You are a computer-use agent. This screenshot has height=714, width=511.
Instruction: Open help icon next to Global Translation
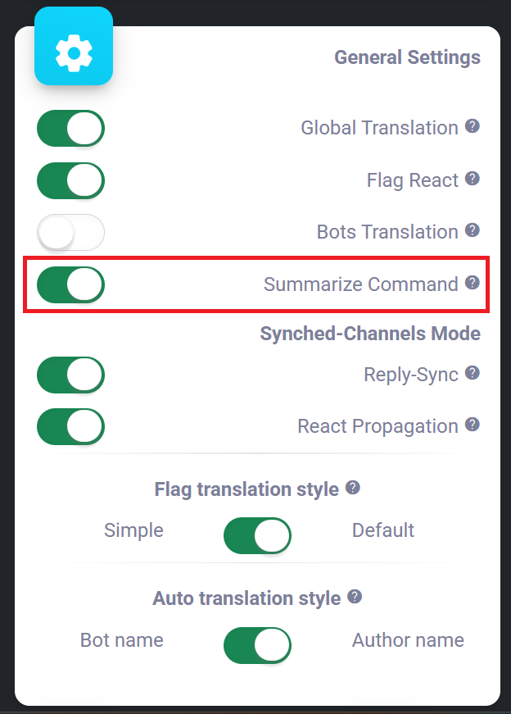[472, 126]
